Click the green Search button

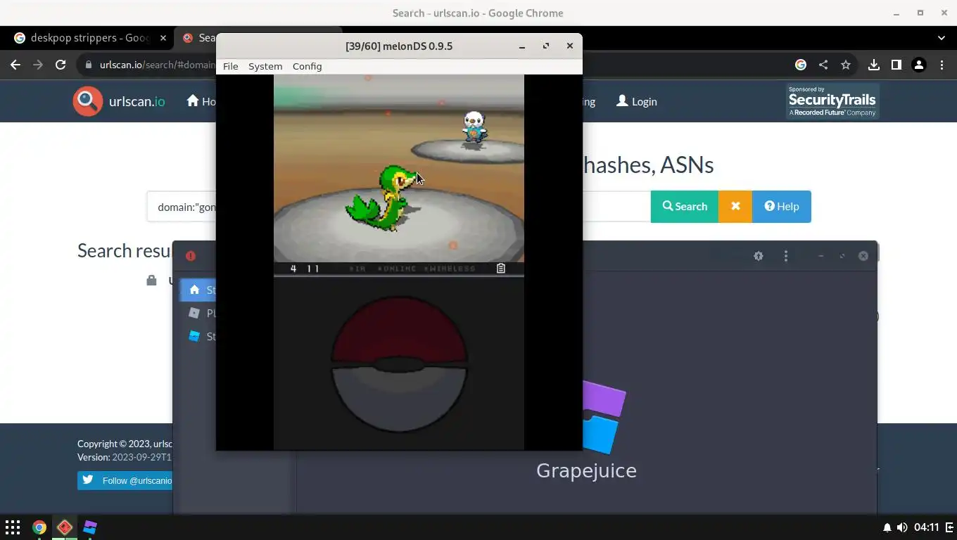coord(685,206)
